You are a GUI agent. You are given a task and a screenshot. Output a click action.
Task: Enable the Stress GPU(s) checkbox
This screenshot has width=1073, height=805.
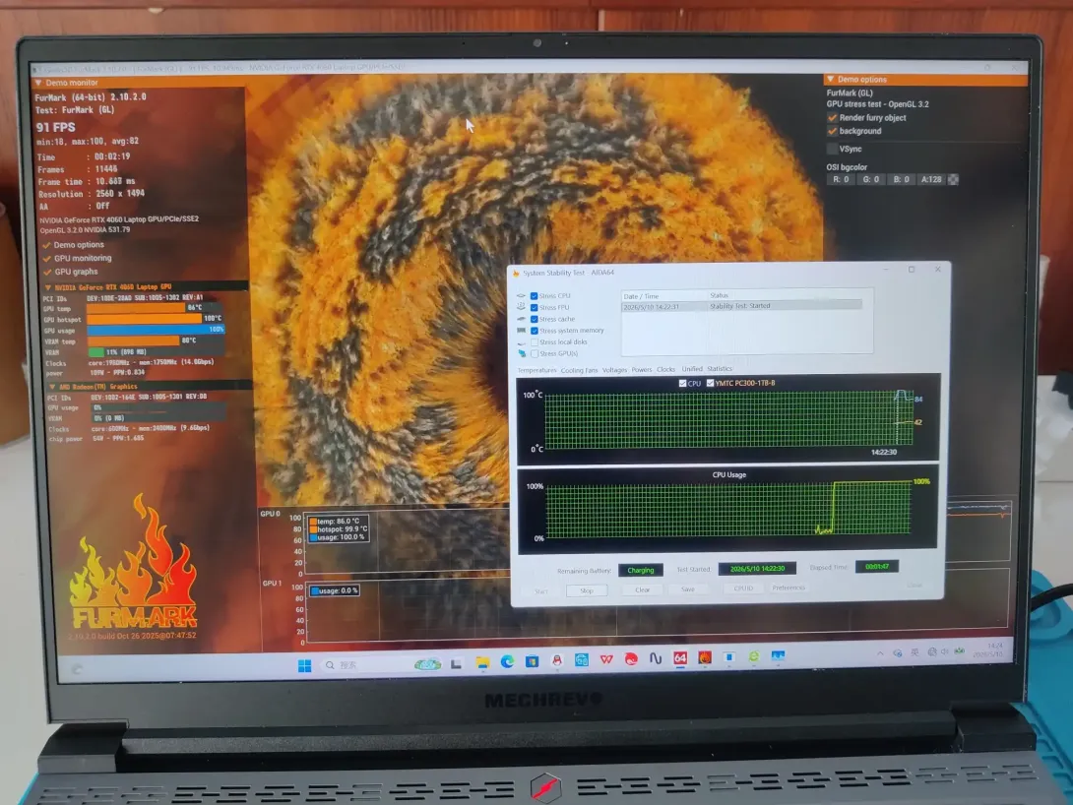(x=535, y=353)
